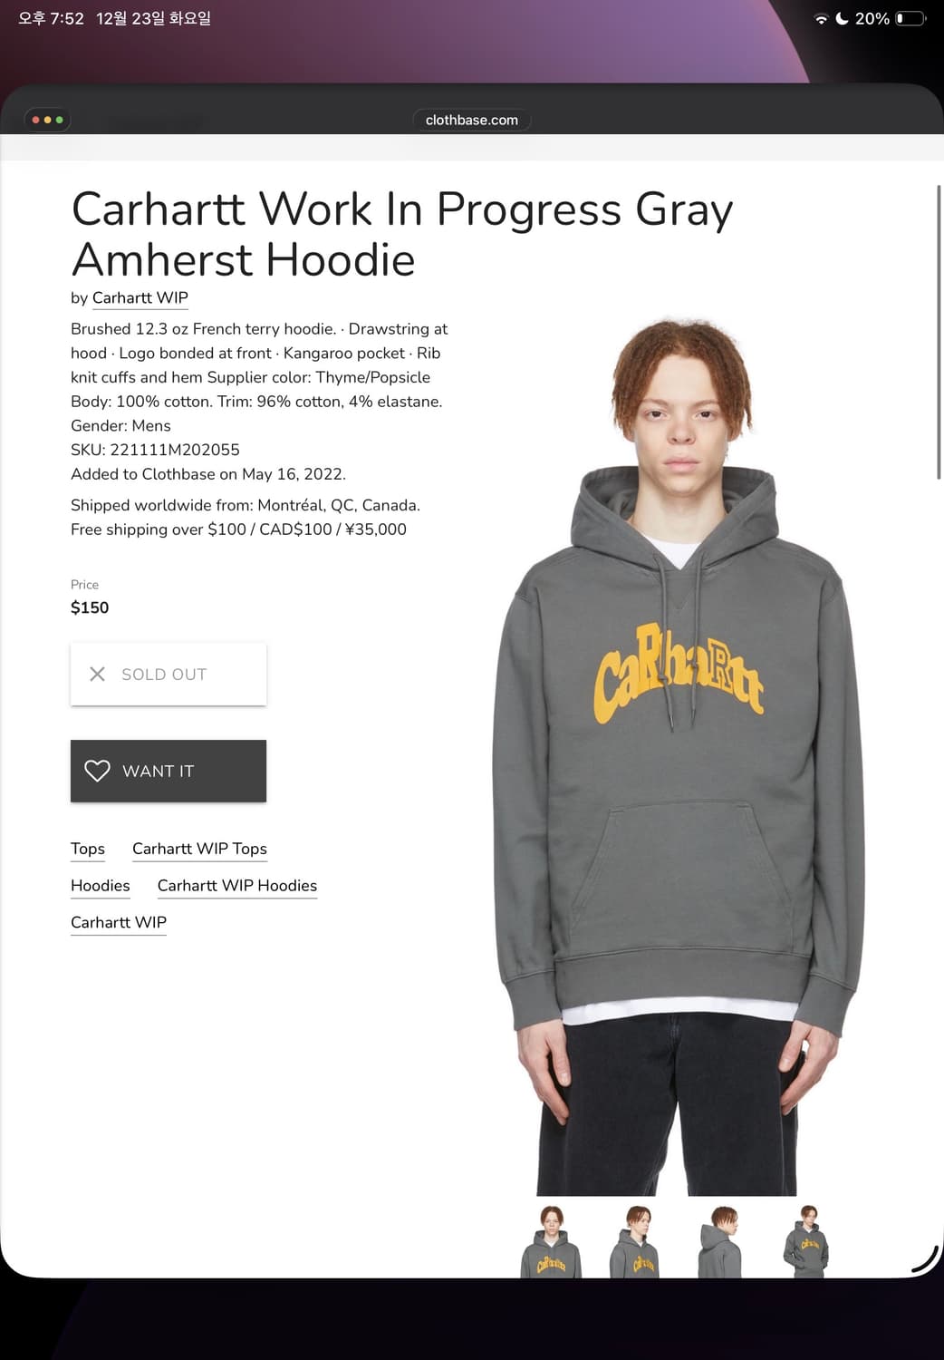Open the Tops category link

pyautogui.click(x=88, y=849)
